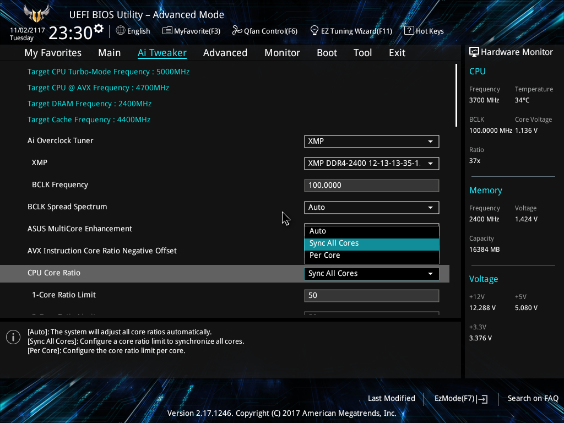Open the XMP DDR4-2400 profile dropdown
The height and width of the screenshot is (423, 564).
point(372,163)
